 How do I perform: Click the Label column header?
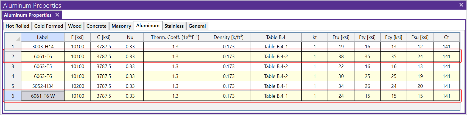click(x=43, y=37)
